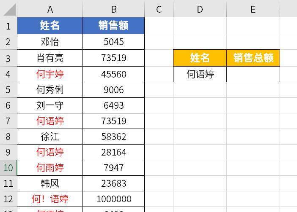This screenshot has width=297, height=212.
Task: Select row 3 header
Action: pos(8,58)
